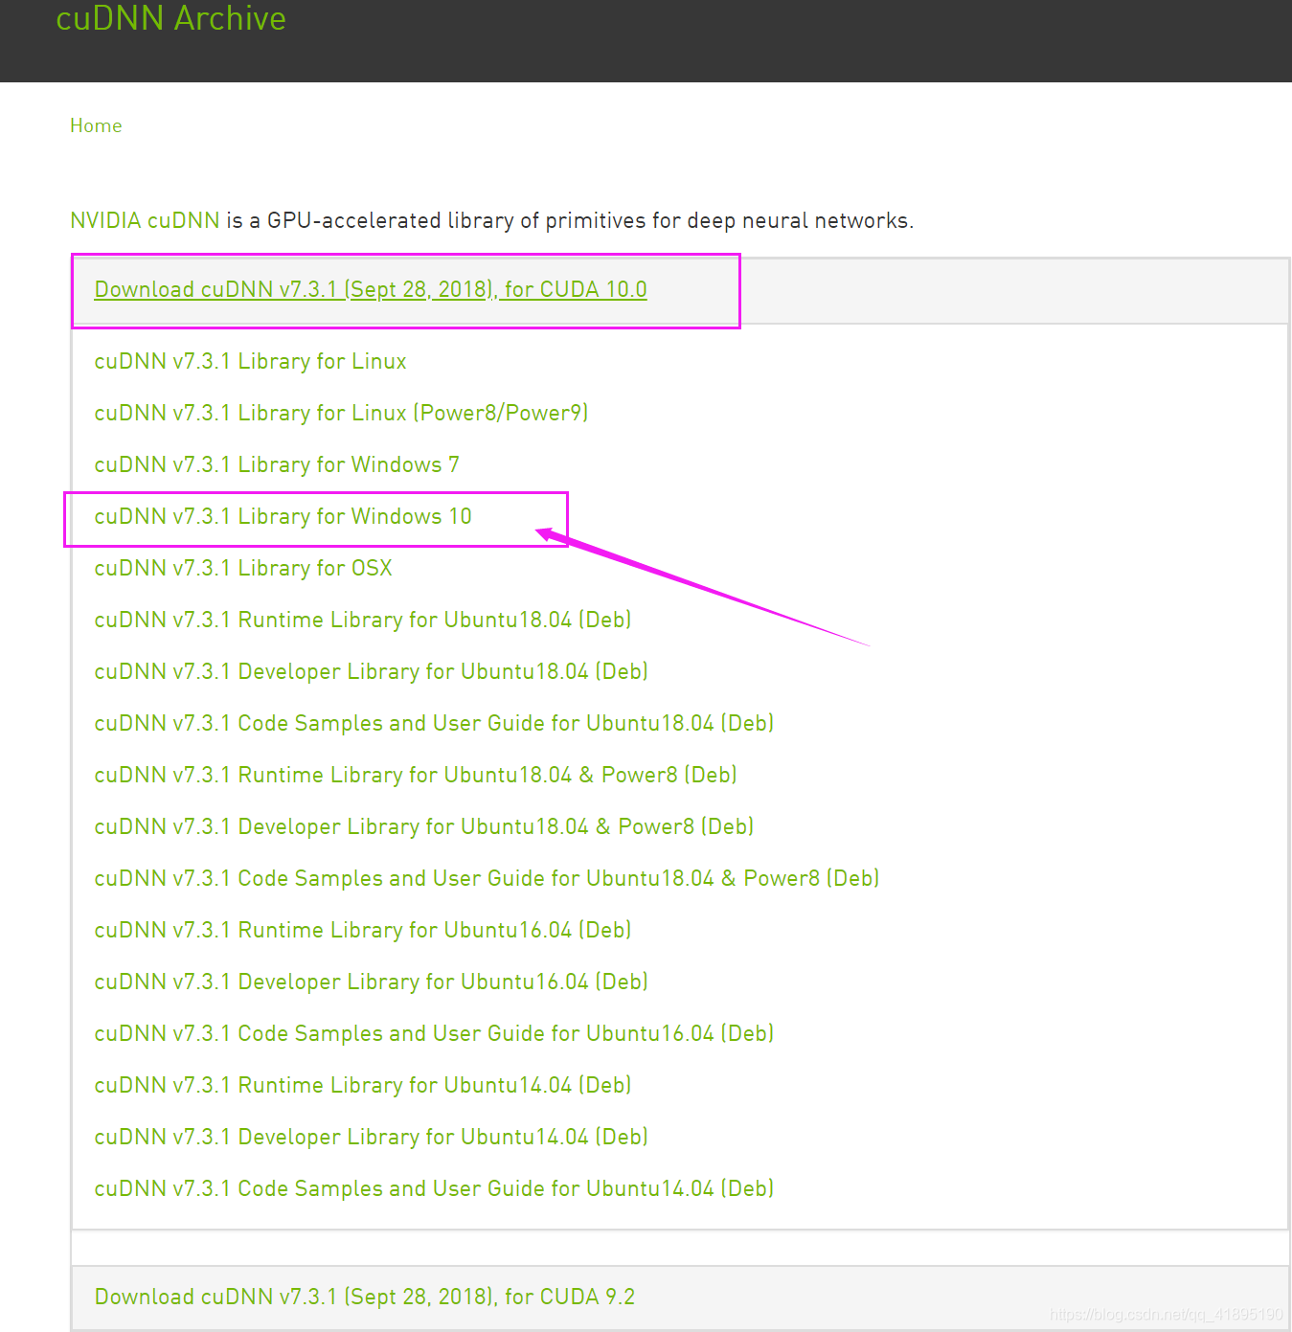This screenshot has height=1332, width=1292.
Task: Download cuDNN v7.3.1 Library for OSX
Action: pyautogui.click(x=243, y=568)
